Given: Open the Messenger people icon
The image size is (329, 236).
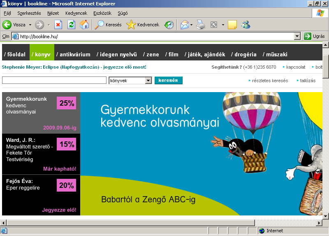Looking at the screenshot, I should pos(246,25).
